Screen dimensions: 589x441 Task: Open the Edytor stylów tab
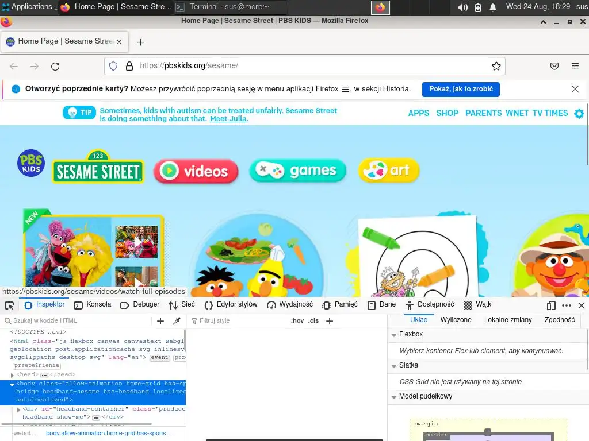231,305
